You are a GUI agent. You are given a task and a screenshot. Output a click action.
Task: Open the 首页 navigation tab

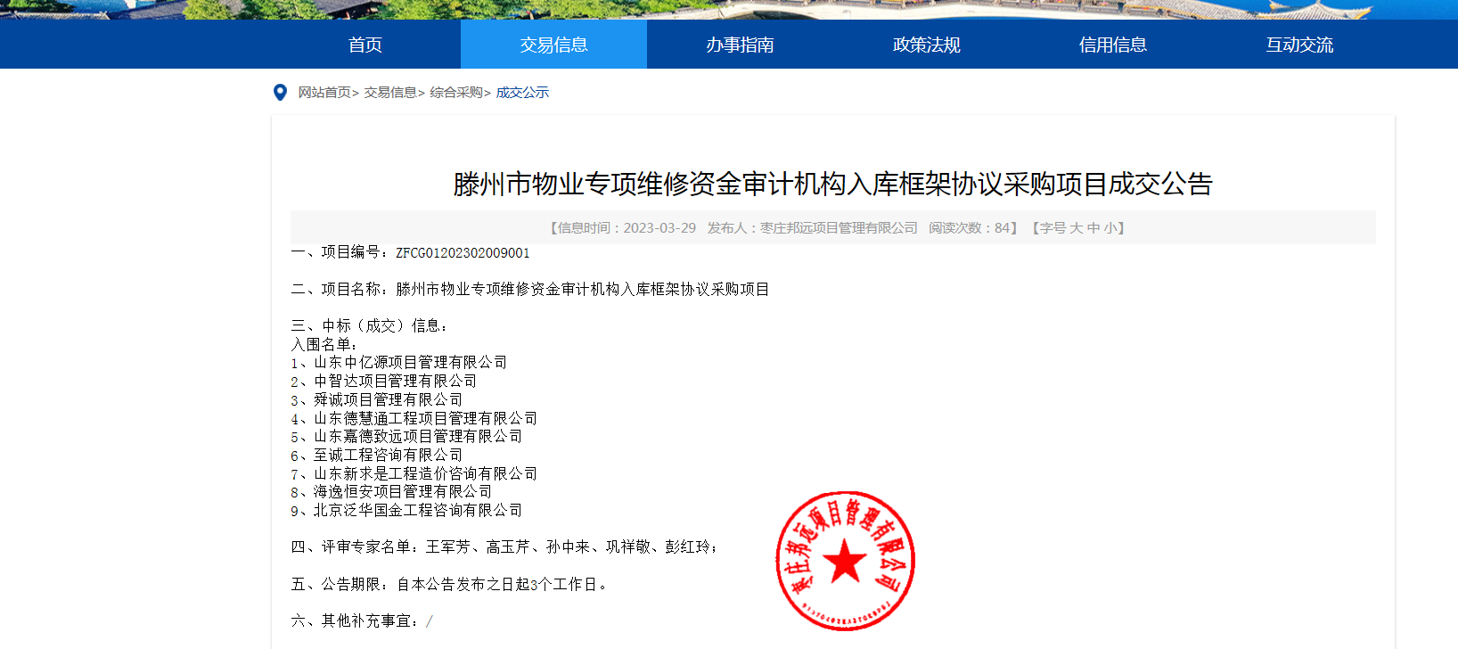click(365, 45)
